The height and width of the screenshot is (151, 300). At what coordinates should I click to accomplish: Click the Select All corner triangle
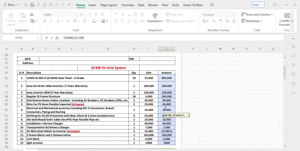(7, 49)
